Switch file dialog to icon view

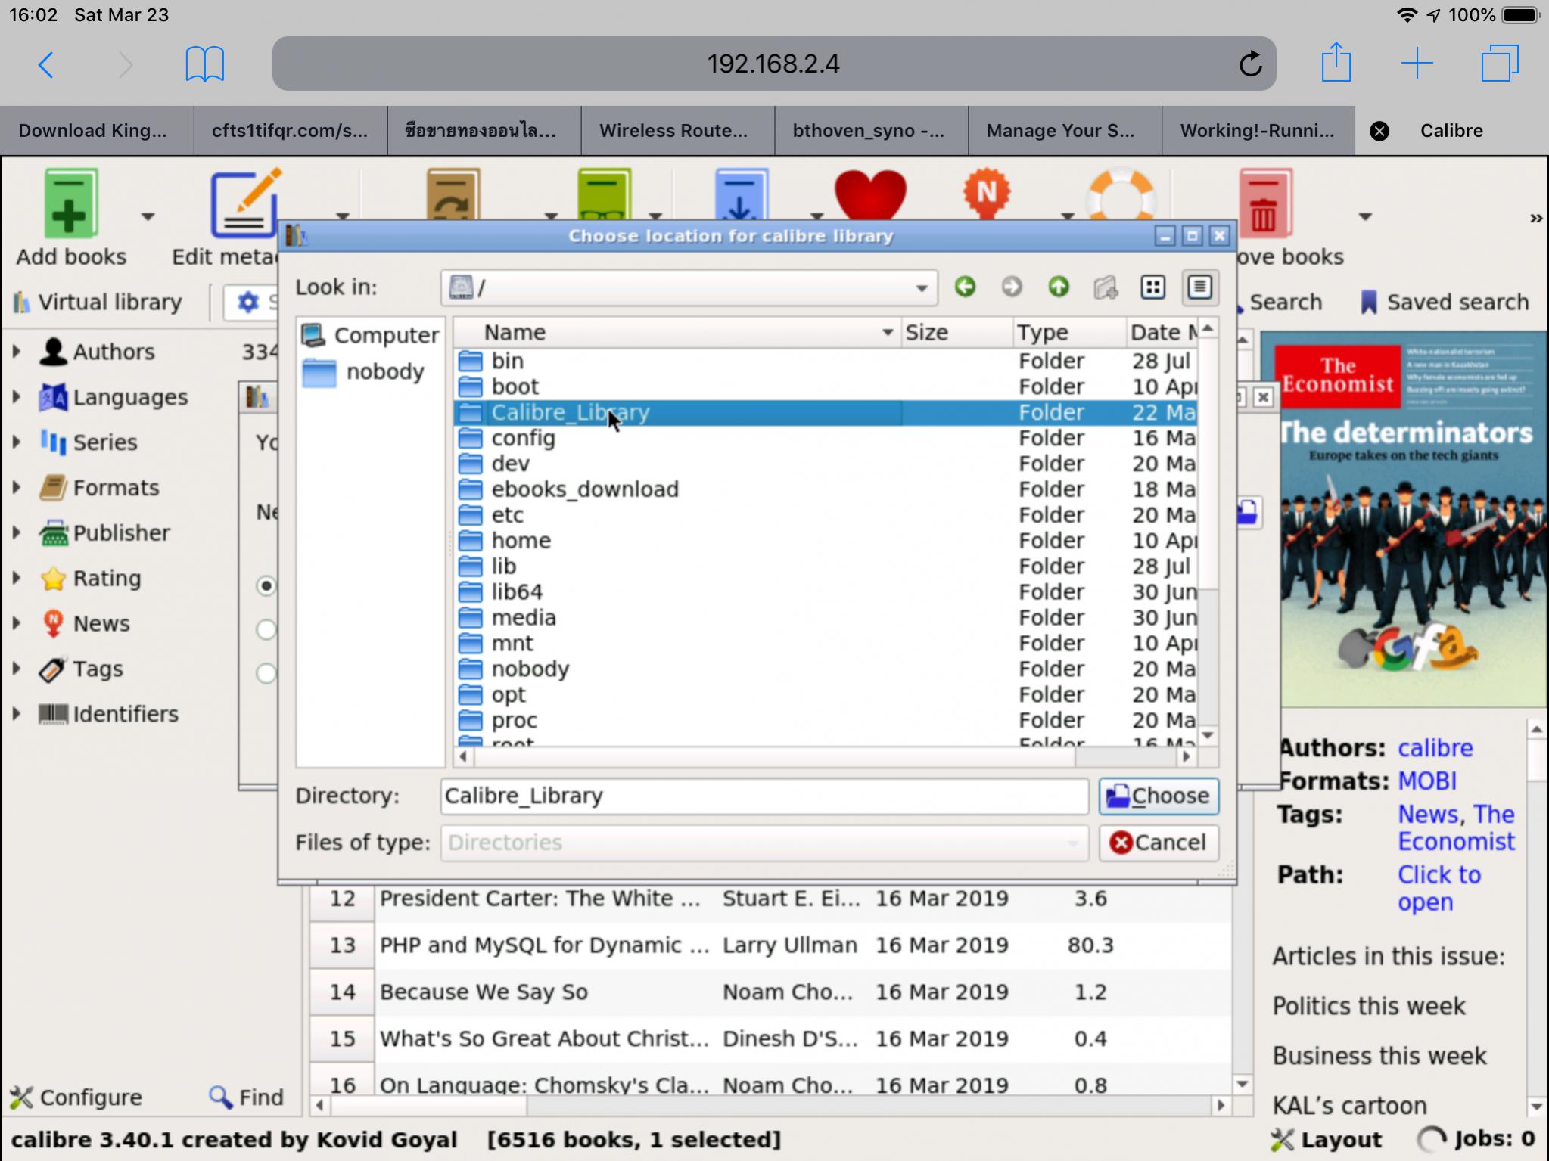pyautogui.click(x=1152, y=287)
